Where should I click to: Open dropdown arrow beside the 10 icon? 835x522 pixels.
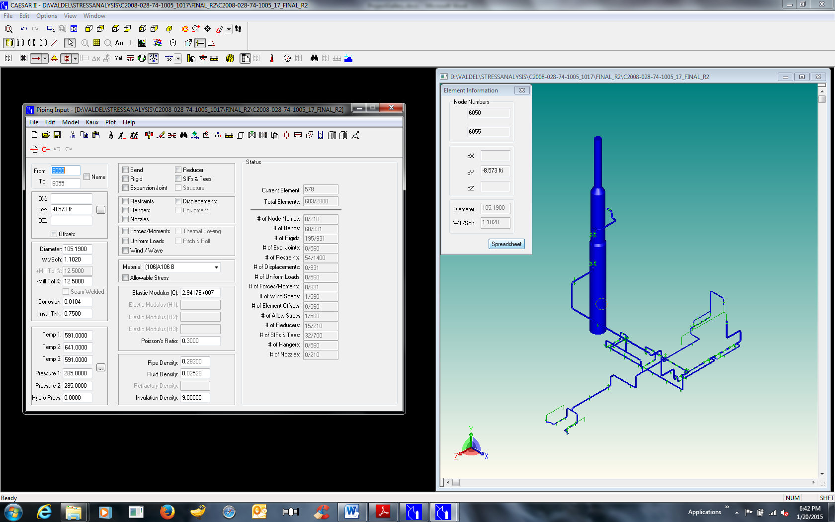coord(178,58)
